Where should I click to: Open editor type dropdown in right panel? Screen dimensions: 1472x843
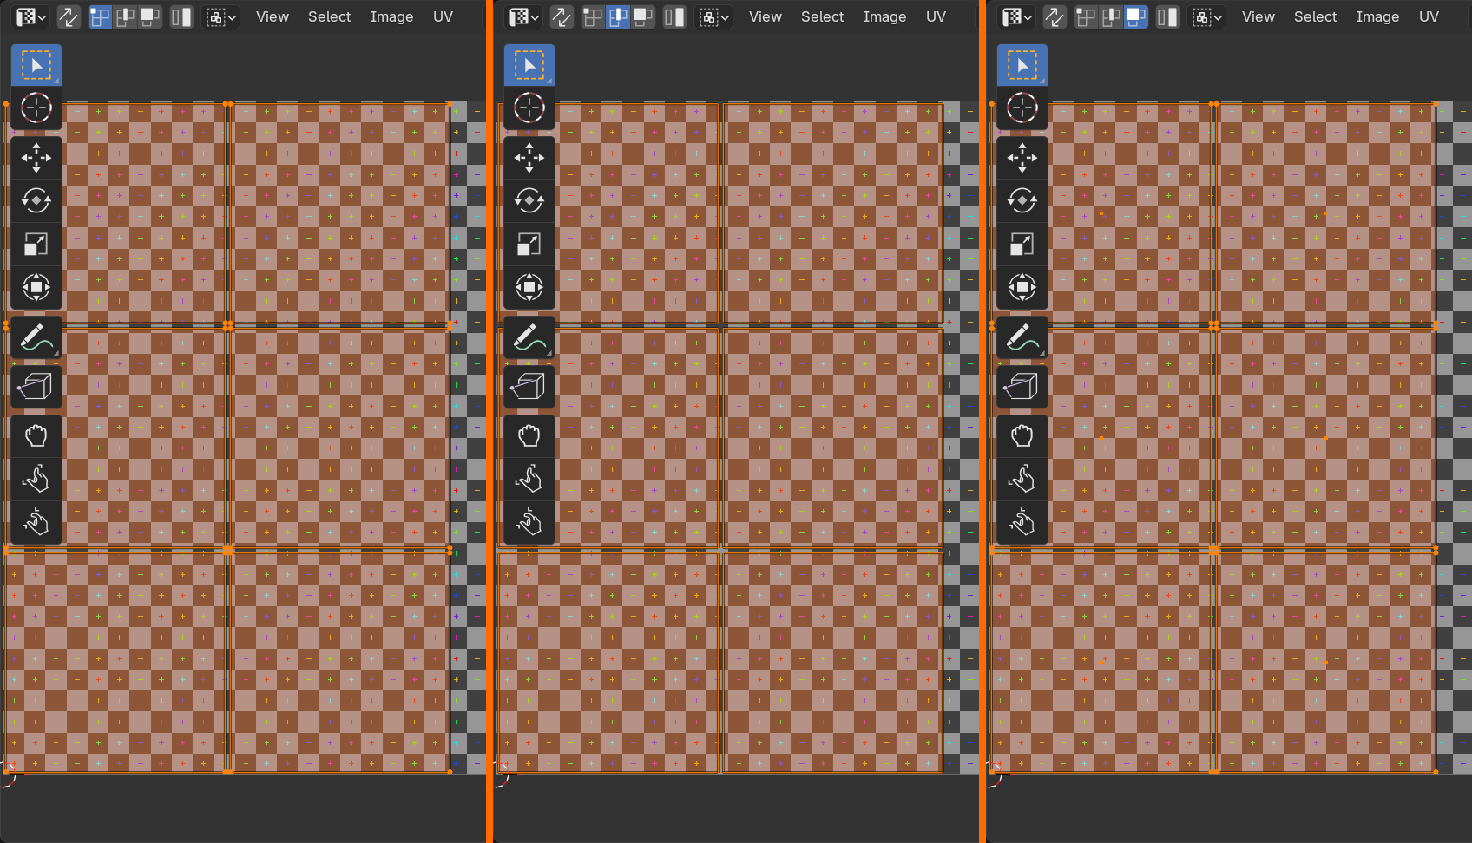(1017, 16)
